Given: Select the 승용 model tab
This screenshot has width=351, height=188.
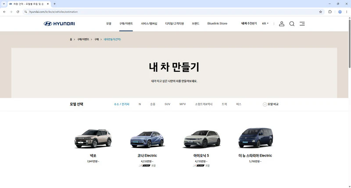Looking at the screenshot, I should tap(153, 104).
